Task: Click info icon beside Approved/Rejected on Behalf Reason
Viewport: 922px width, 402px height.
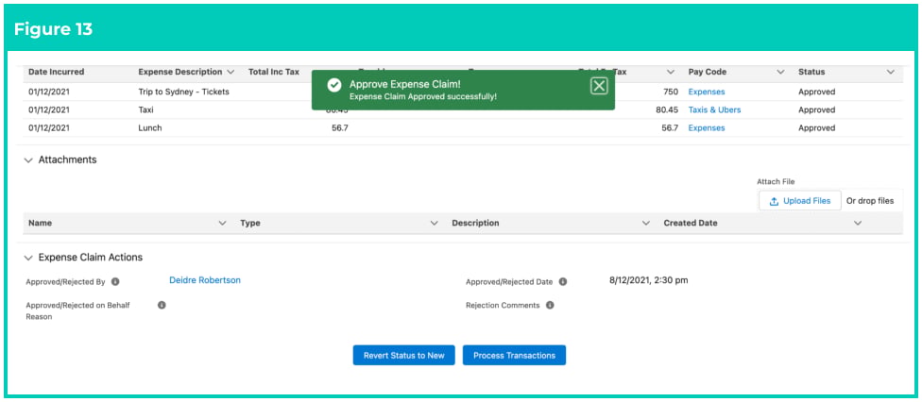Action: point(162,305)
